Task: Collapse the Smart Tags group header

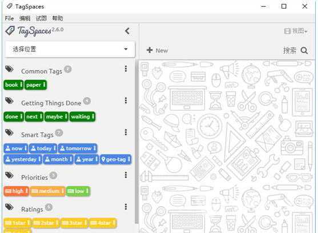Action: [37, 135]
